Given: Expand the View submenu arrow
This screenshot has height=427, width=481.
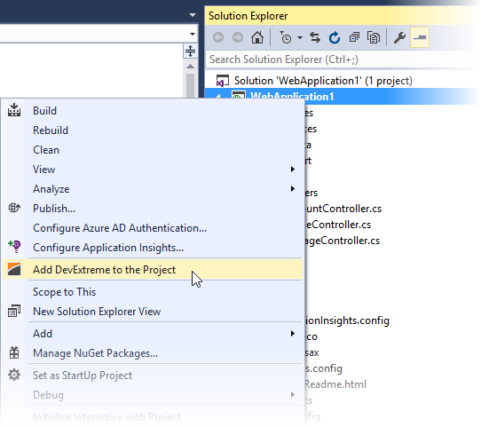Looking at the screenshot, I should (293, 170).
